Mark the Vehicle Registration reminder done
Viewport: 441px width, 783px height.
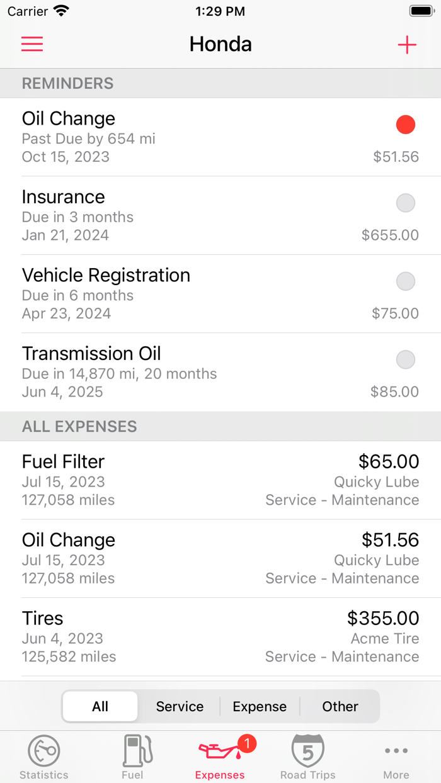point(406,281)
